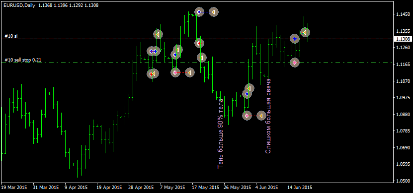Click the '#10 sell stop 0.21' order label
Image resolution: width=413 pixels, height=193 pixels.
23,60
